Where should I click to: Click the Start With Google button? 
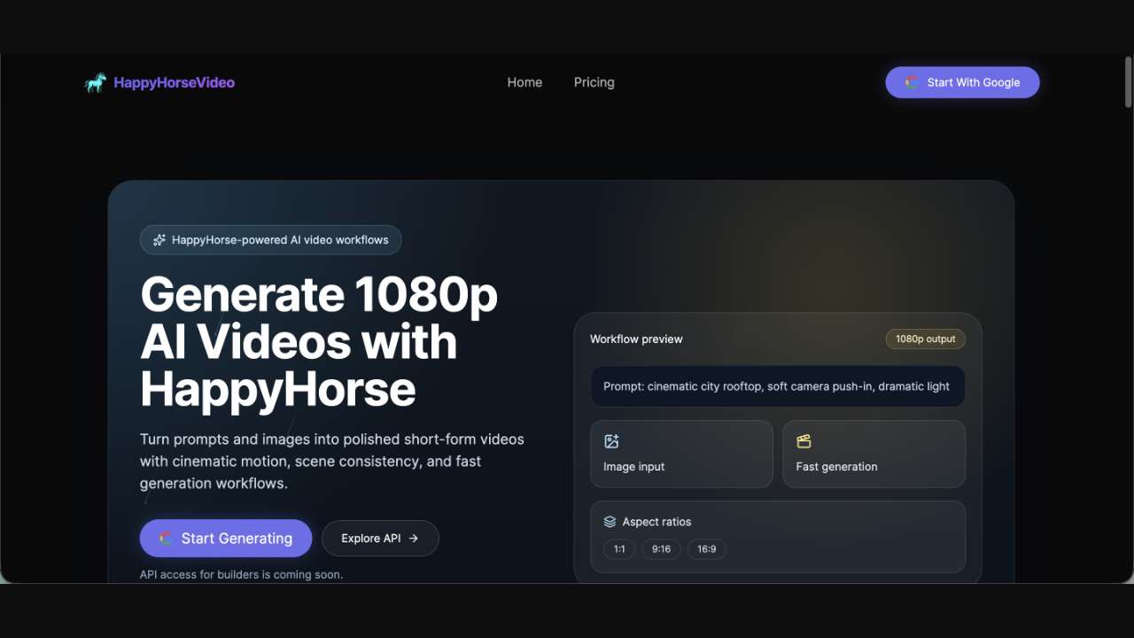point(962,82)
